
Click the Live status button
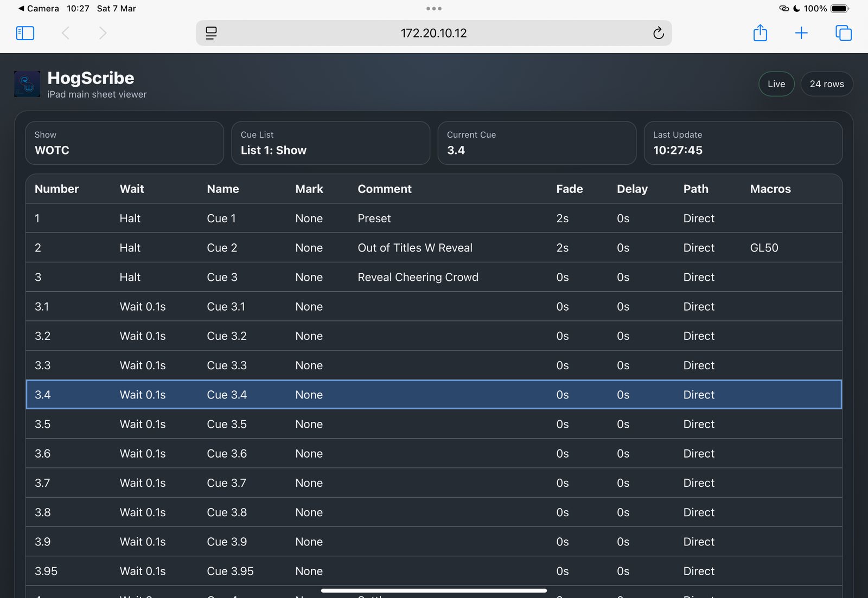776,84
